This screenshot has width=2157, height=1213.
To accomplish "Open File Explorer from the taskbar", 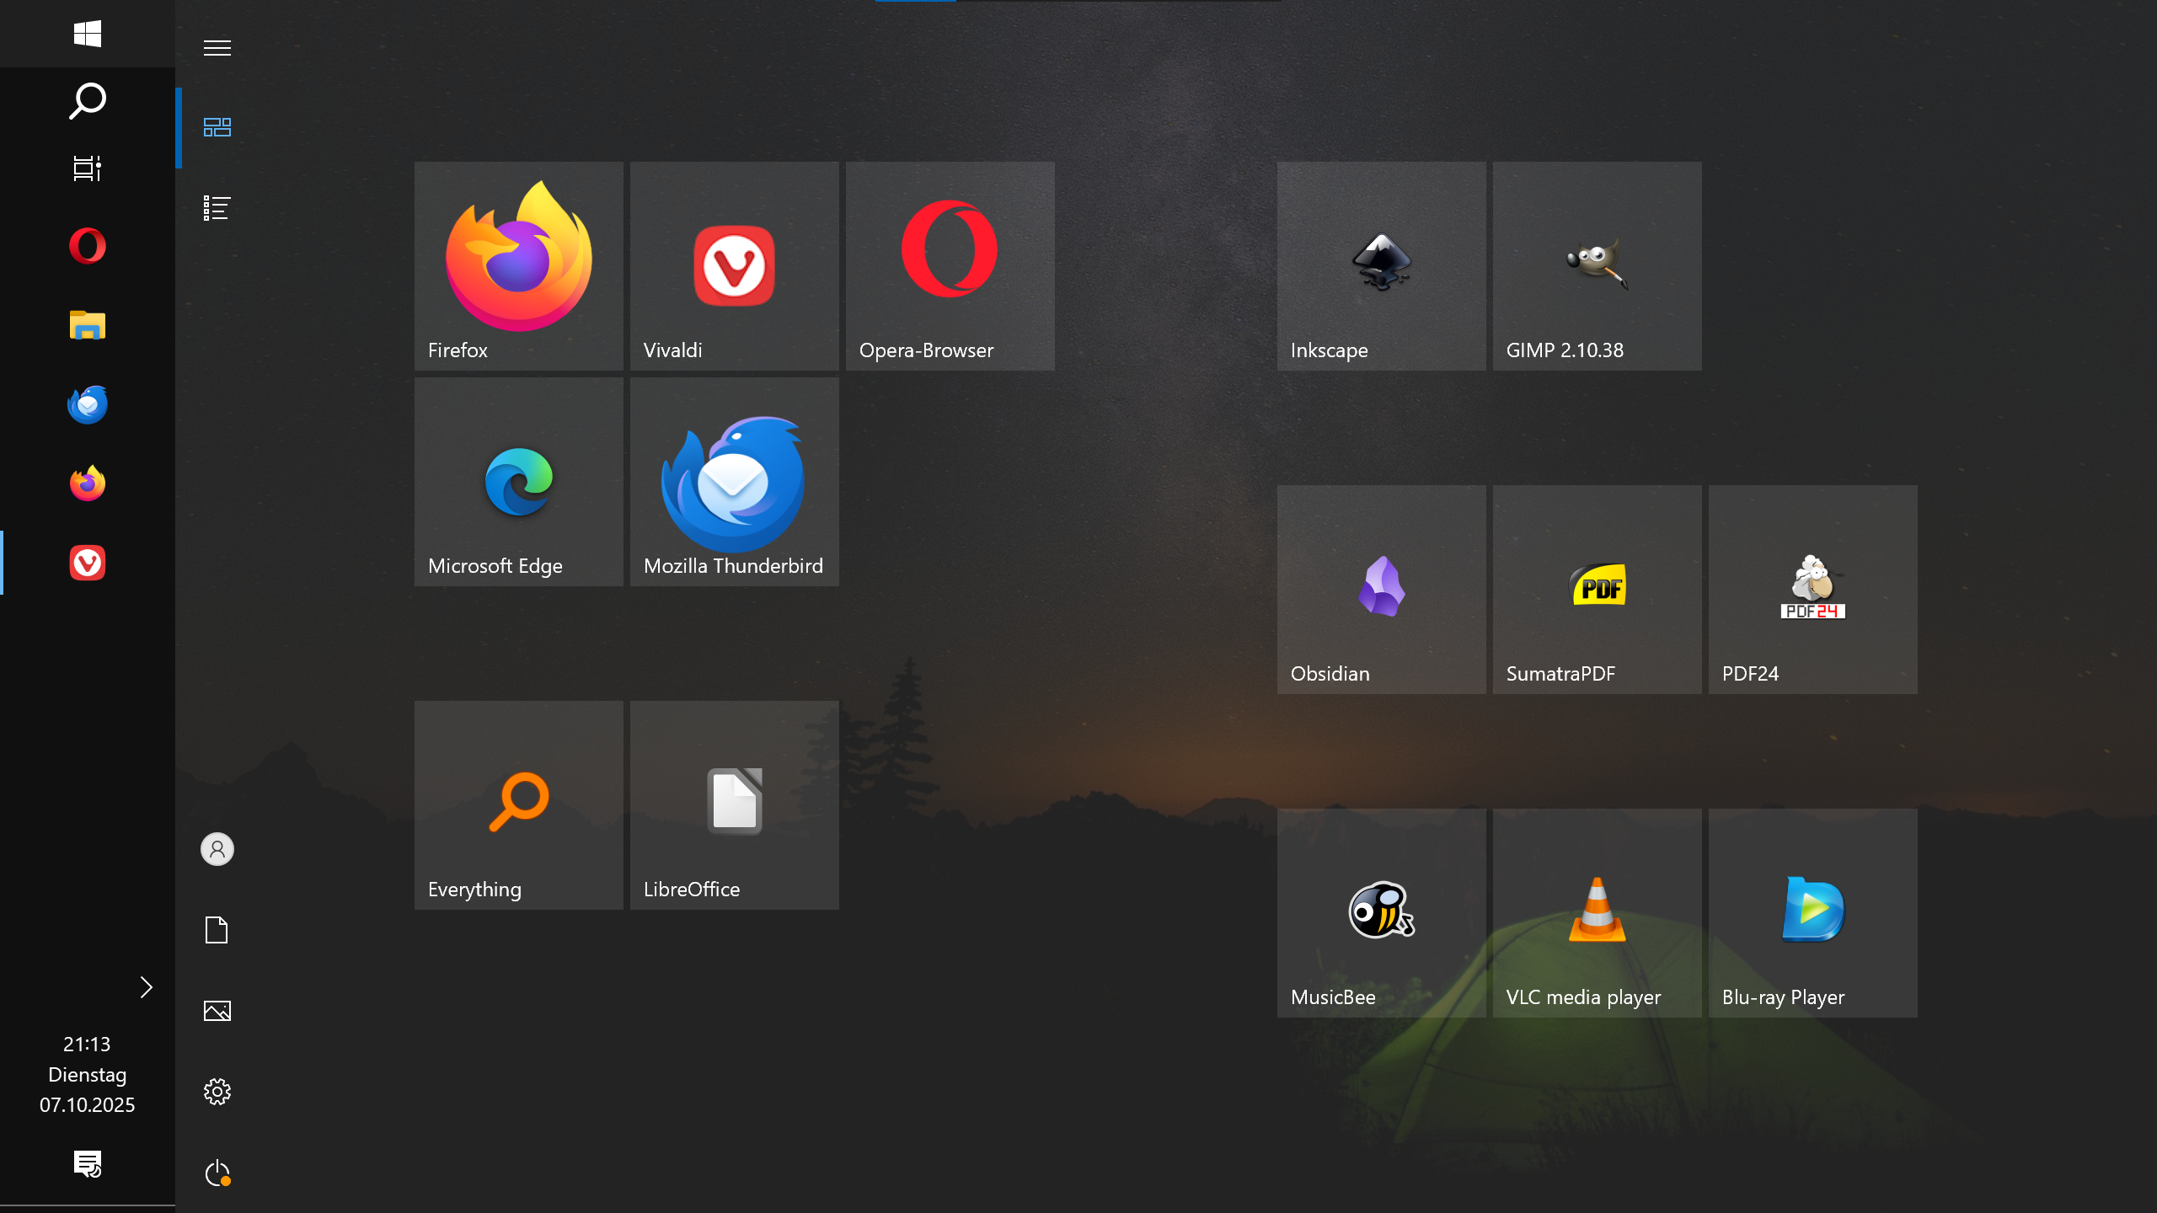I will tap(87, 324).
